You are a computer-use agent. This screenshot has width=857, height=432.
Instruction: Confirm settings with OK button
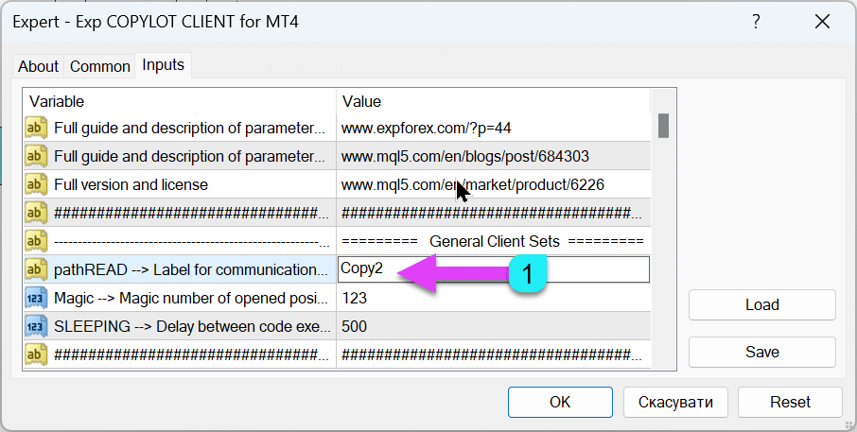(x=560, y=402)
